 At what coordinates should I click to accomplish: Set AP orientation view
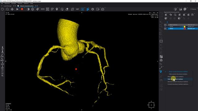pyautogui.click(x=2, y=48)
